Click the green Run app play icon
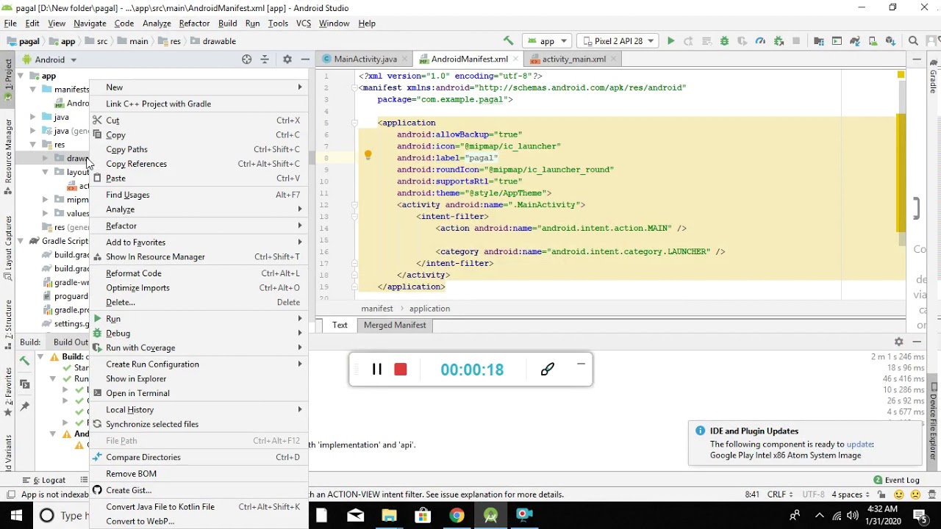Viewport: 941px width, 529px height. pyautogui.click(x=670, y=41)
